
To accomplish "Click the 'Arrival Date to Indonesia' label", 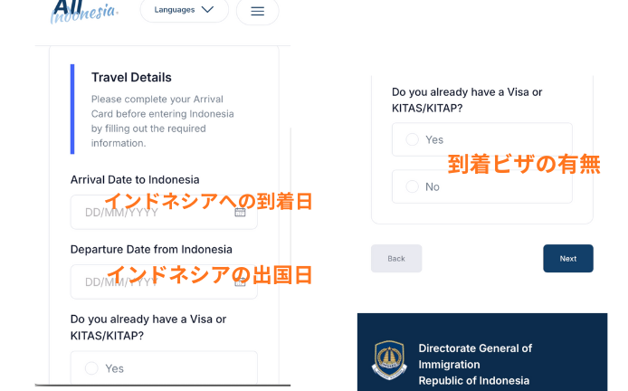I will (x=135, y=179).
